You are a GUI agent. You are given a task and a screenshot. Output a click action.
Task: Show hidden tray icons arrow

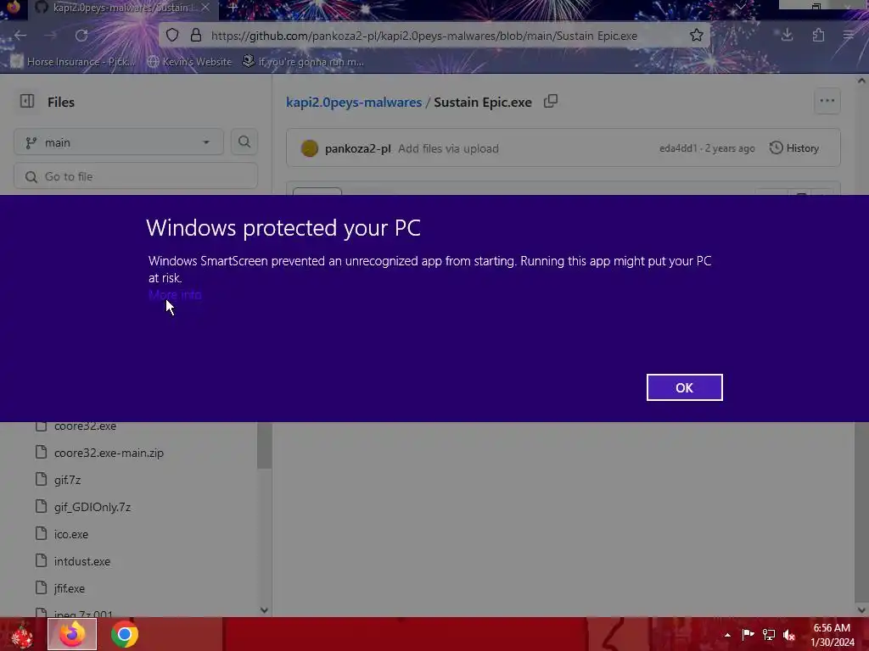click(727, 635)
